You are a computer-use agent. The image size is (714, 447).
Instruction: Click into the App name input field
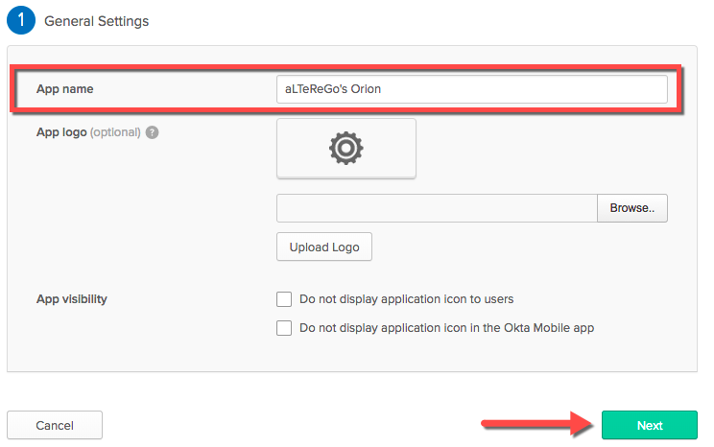coord(472,89)
